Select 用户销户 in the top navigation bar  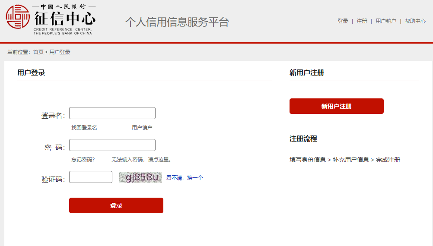point(385,21)
